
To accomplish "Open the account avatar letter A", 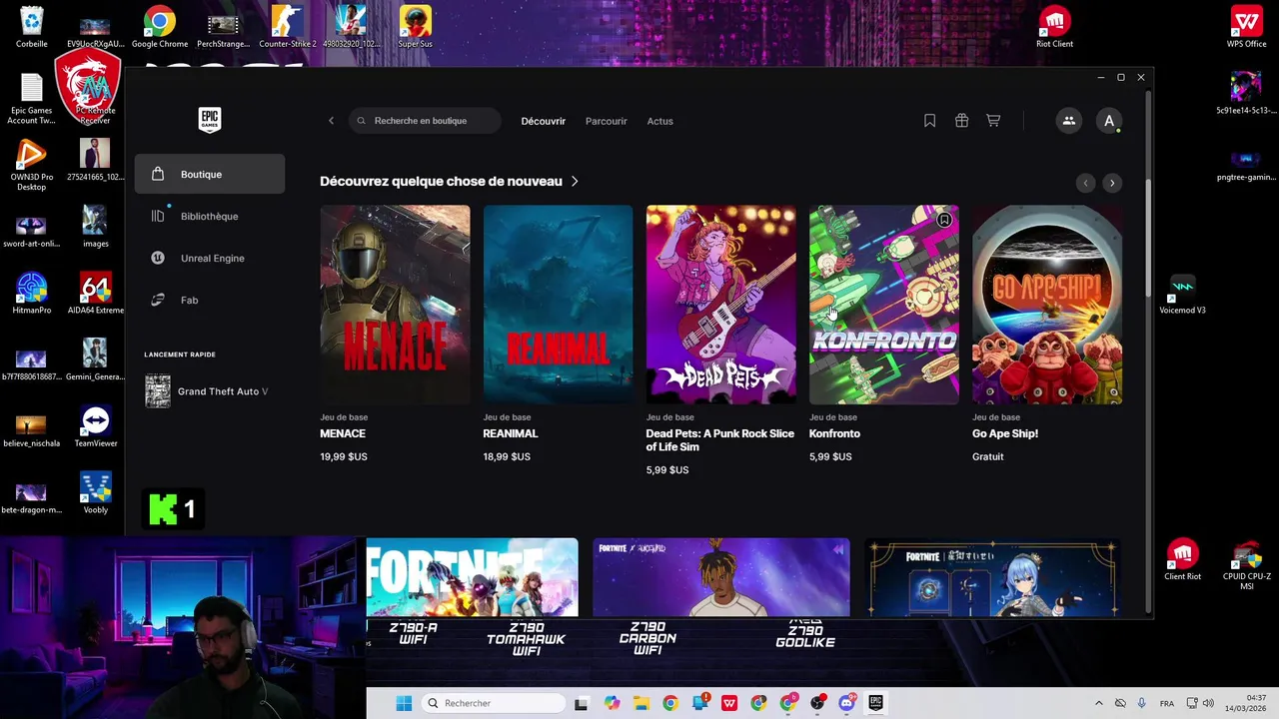I will (x=1109, y=121).
